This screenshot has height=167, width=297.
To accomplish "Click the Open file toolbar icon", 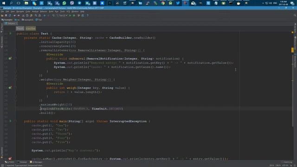I will coord(2,15).
